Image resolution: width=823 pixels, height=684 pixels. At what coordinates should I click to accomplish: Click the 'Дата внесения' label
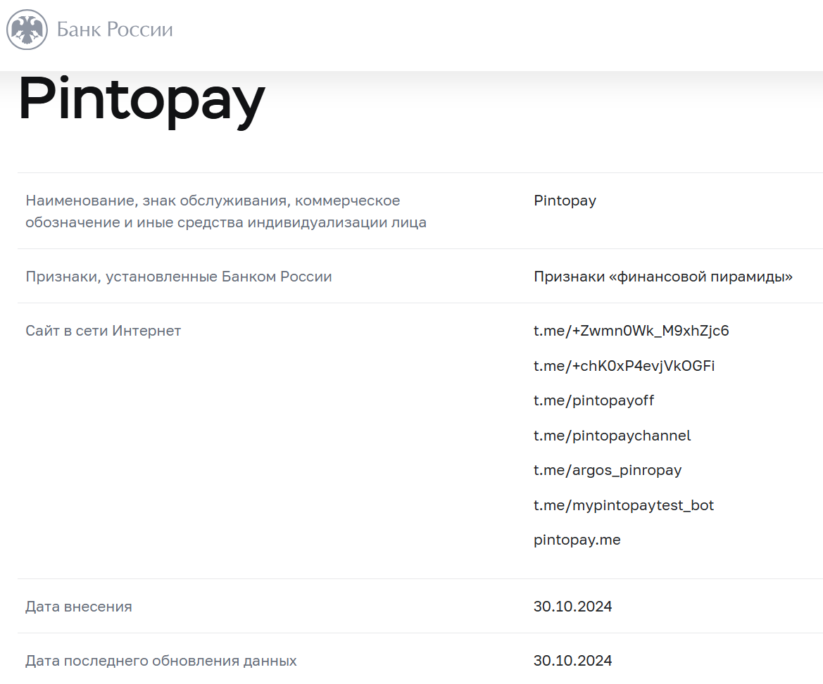click(x=79, y=607)
